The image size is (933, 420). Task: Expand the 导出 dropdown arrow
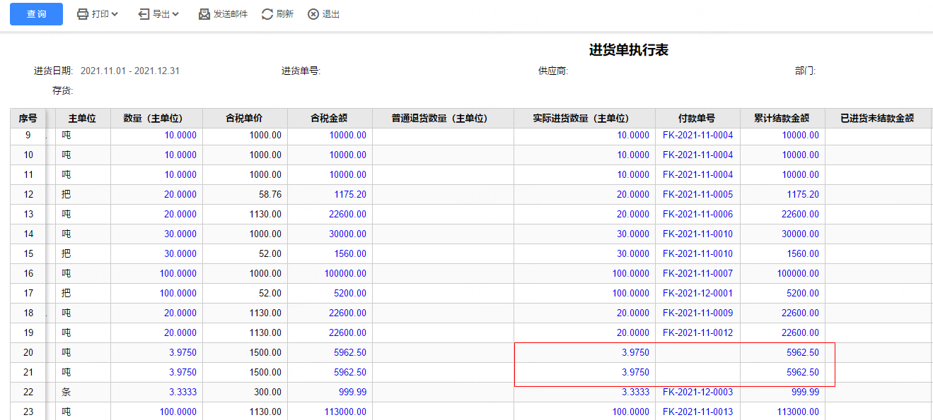175,14
